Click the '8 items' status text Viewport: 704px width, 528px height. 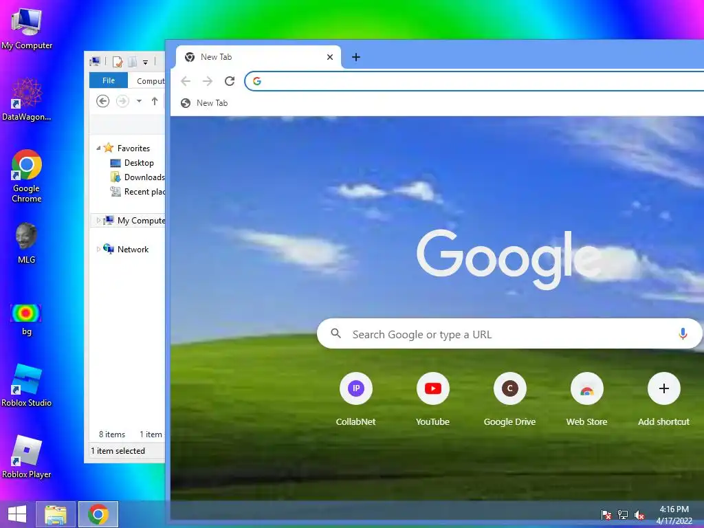pos(112,434)
